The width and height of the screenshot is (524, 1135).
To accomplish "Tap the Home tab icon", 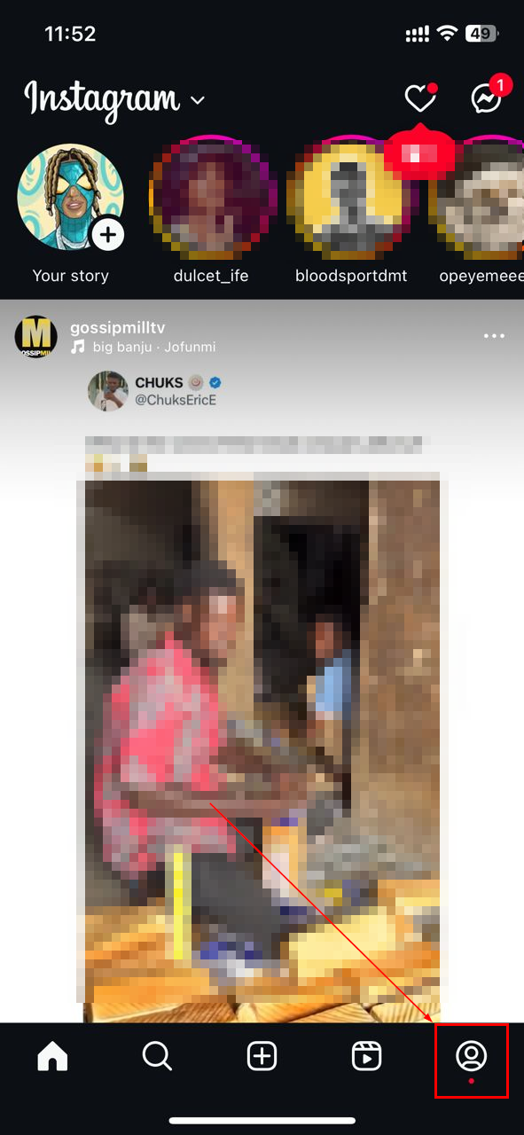I will 52,1056.
